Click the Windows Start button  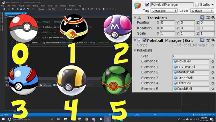point(3,119)
